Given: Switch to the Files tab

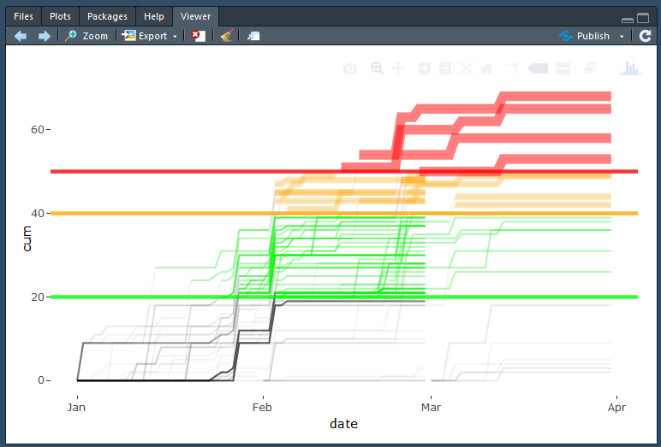Looking at the screenshot, I should [23, 16].
